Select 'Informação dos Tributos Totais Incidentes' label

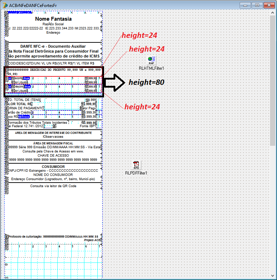38,123
